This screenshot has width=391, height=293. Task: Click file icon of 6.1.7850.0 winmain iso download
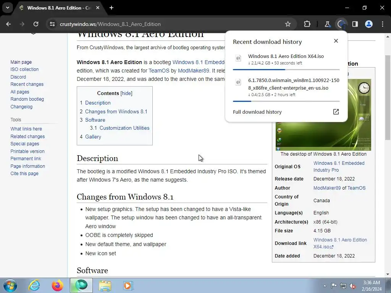pos(238,82)
